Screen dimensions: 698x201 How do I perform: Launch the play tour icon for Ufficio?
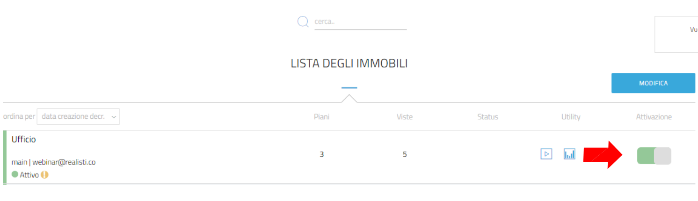[x=546, y=154]
